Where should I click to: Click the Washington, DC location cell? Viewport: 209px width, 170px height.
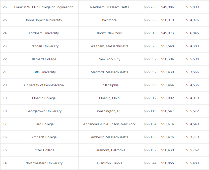click(x=109, y=111)
